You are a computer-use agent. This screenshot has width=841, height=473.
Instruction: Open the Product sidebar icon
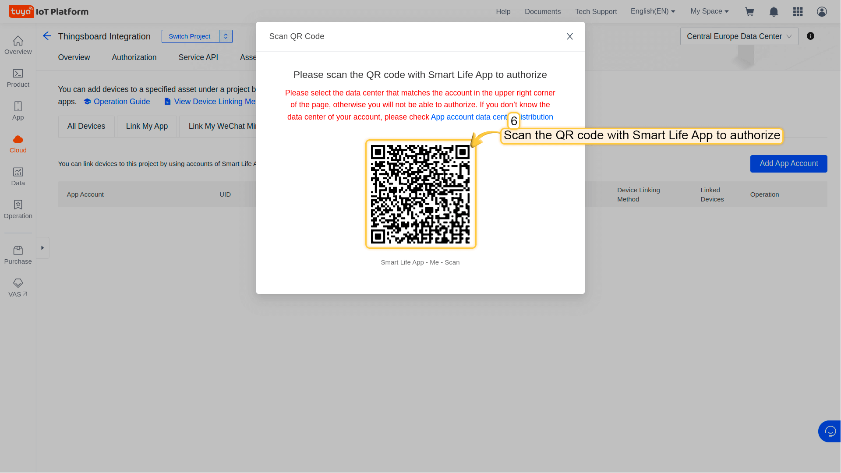(x=18, y=78)
